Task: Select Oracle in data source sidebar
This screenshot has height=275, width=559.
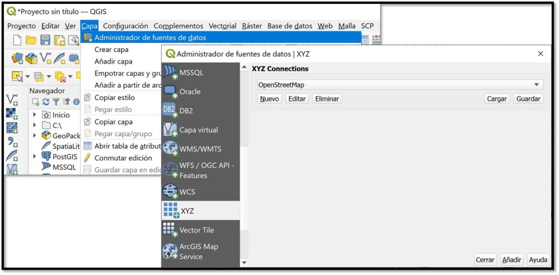Action: tap(200, 92)
